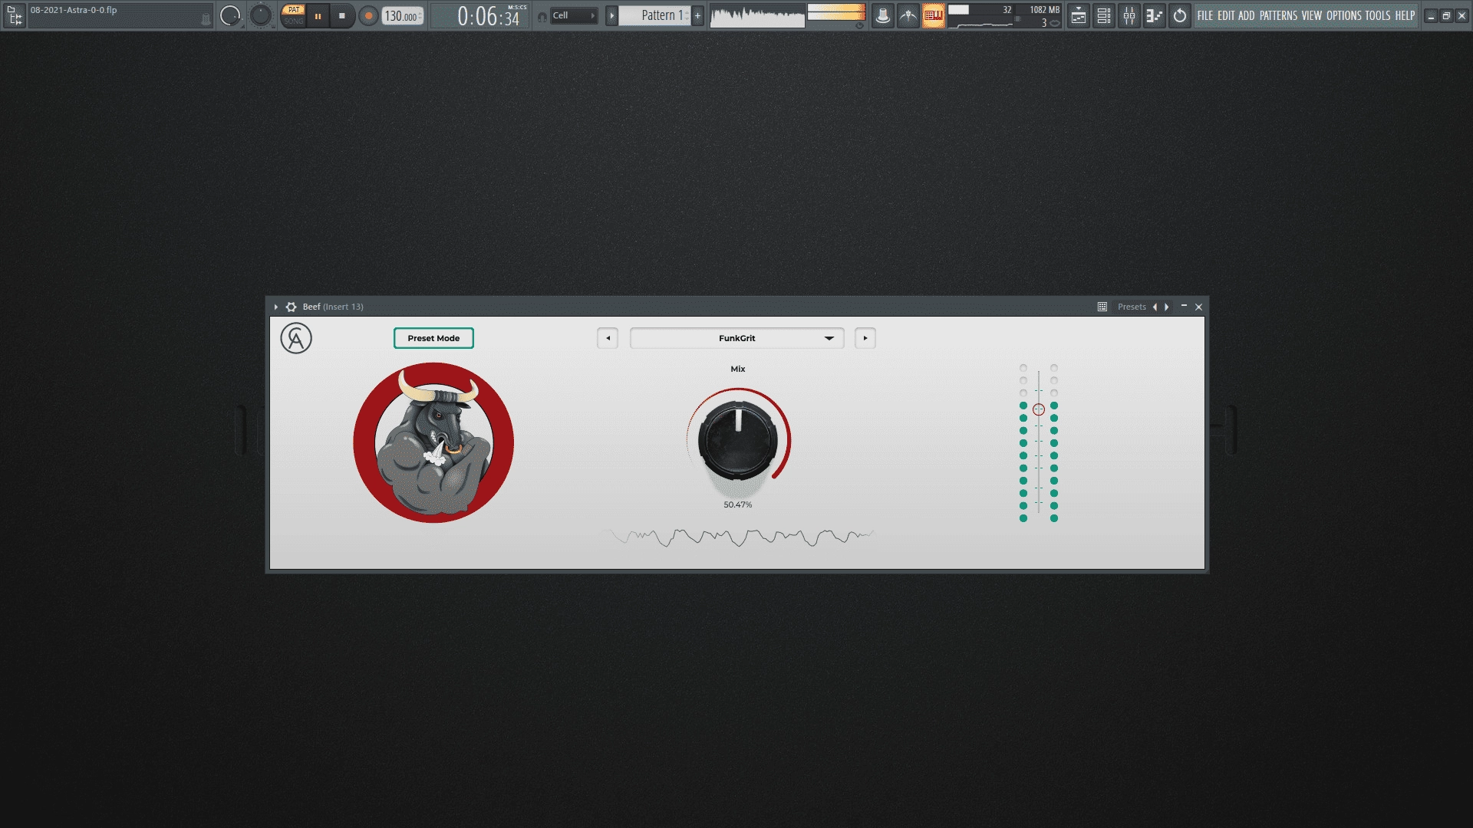
Task: Pause playback with the pause button
Action: tap(318, 15)
